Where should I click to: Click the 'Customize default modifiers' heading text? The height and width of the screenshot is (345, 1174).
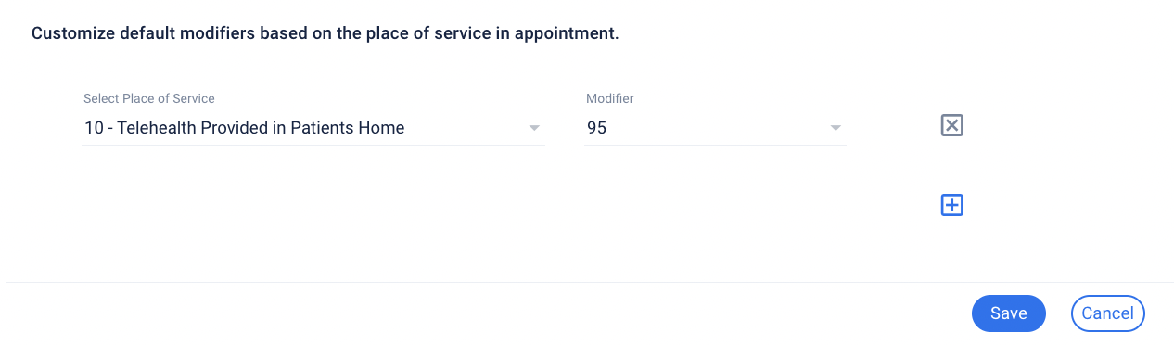click(325, 34)
